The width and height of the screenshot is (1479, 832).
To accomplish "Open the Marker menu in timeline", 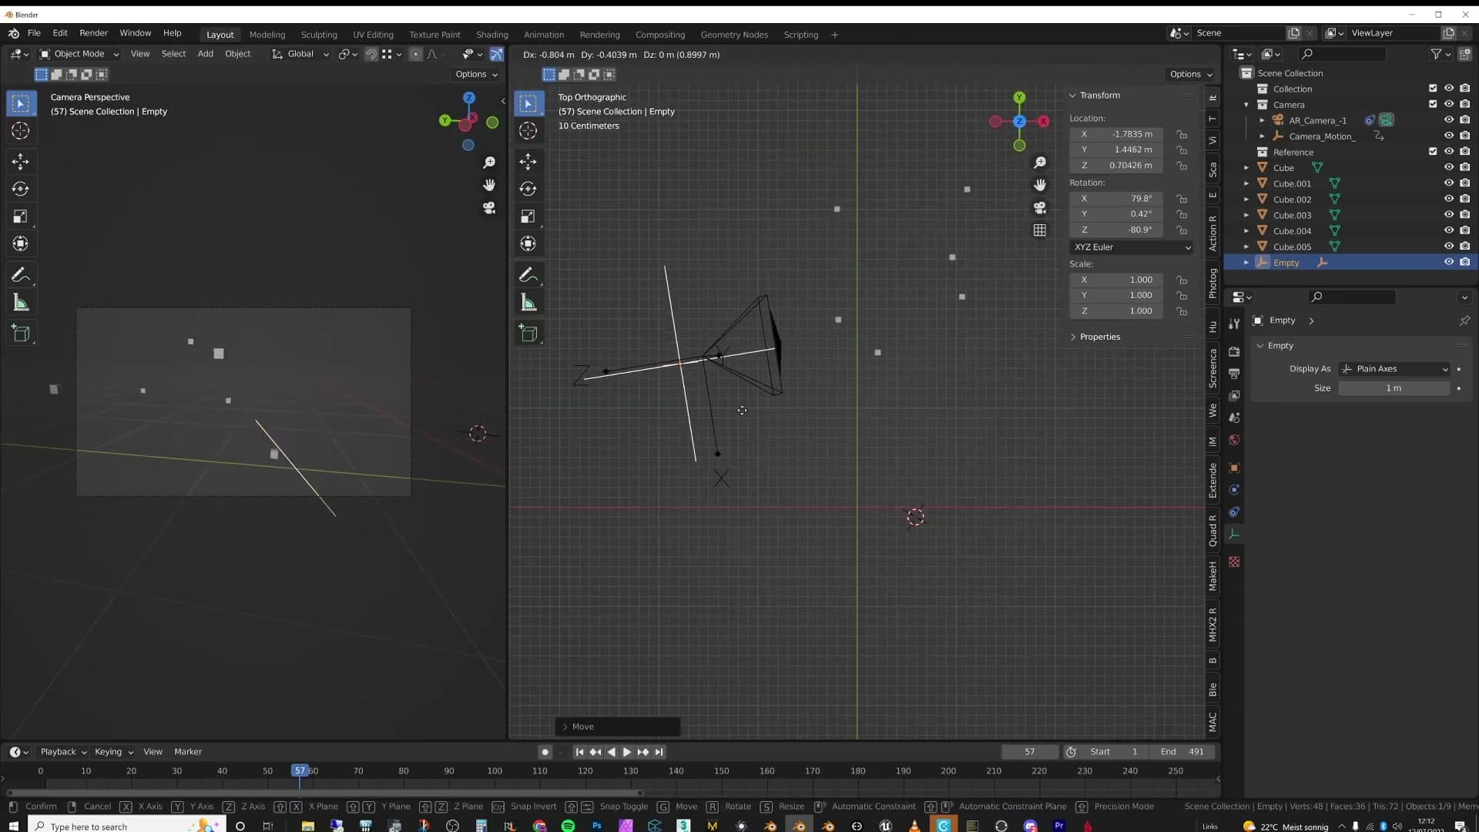I will [x=188, y=752].
